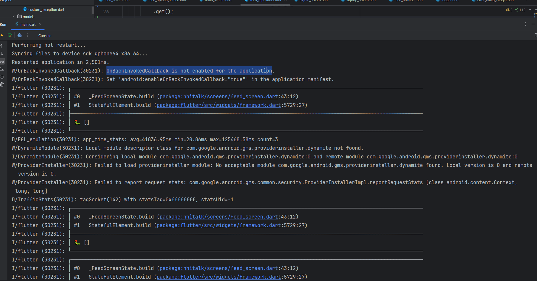Open last feed_screen.dart link near bottom
Viewport: 537px width, 281px height.
coord(219,268)
